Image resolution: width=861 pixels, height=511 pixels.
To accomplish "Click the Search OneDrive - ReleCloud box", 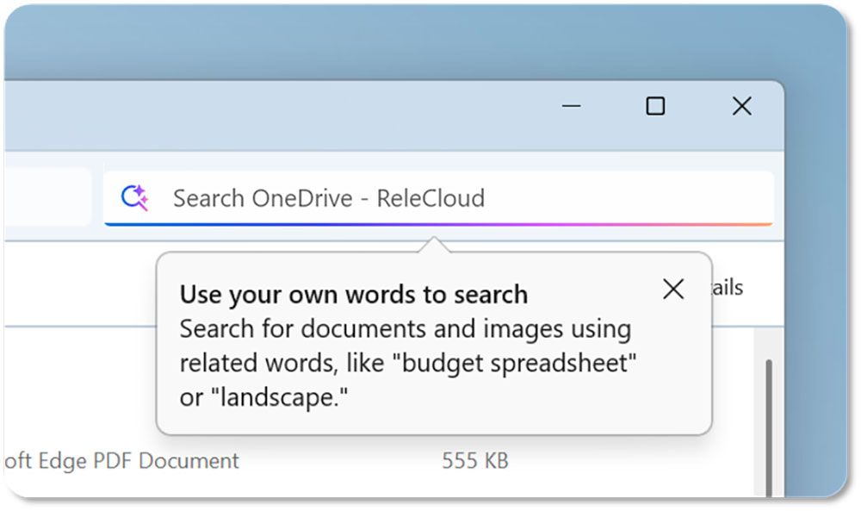I will click(439, 198).
